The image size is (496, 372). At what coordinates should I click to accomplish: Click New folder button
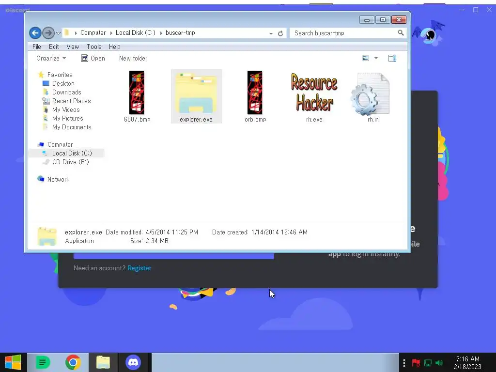(133, 58)
